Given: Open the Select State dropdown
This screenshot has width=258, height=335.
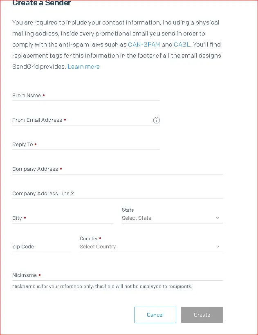Looking at the screenshot, I should pos(172,218).
